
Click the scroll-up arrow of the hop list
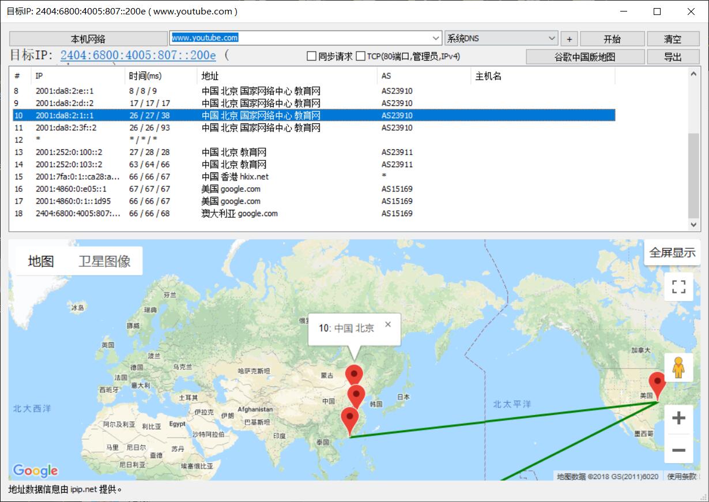694,74
